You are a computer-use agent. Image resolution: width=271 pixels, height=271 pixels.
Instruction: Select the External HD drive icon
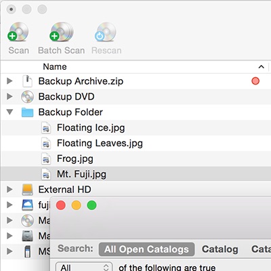[x=27, y=190]
